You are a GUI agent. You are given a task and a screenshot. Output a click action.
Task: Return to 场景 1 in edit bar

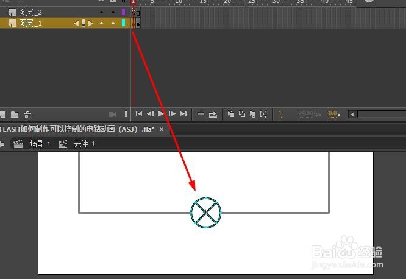pyautogui.click(x=40, y=144)
